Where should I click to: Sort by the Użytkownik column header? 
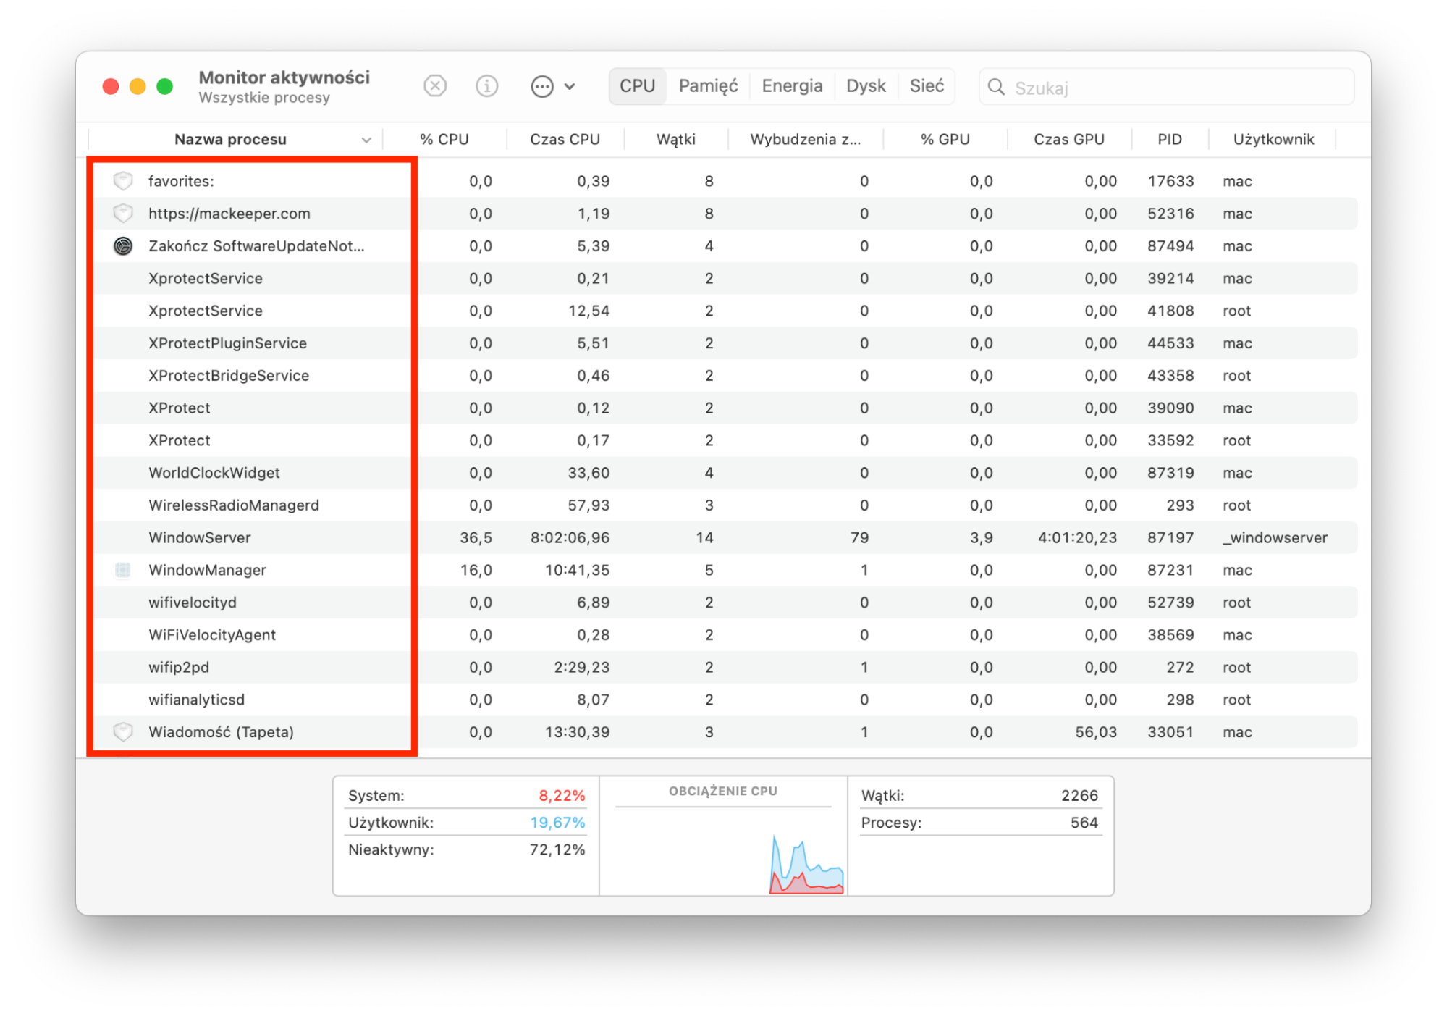1273,140
